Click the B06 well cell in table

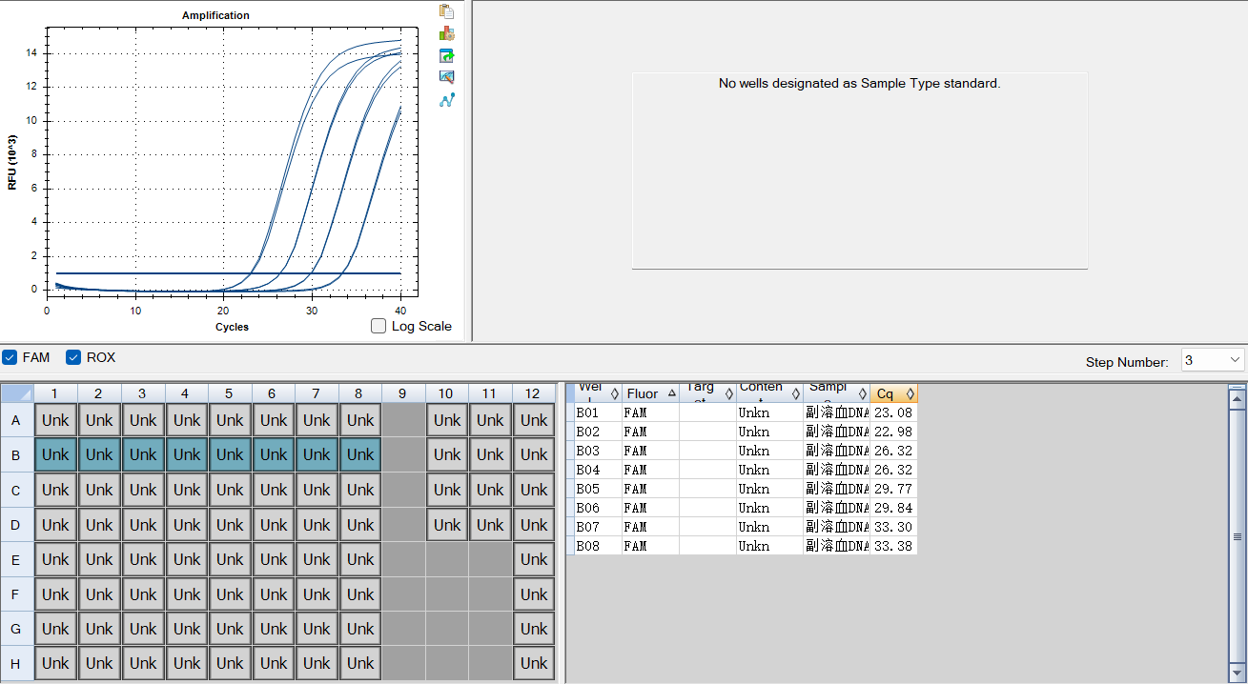[x=598, y=508]
